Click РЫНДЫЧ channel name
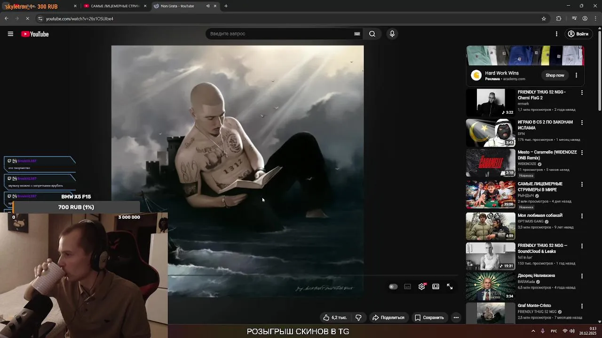 point(526,195)
